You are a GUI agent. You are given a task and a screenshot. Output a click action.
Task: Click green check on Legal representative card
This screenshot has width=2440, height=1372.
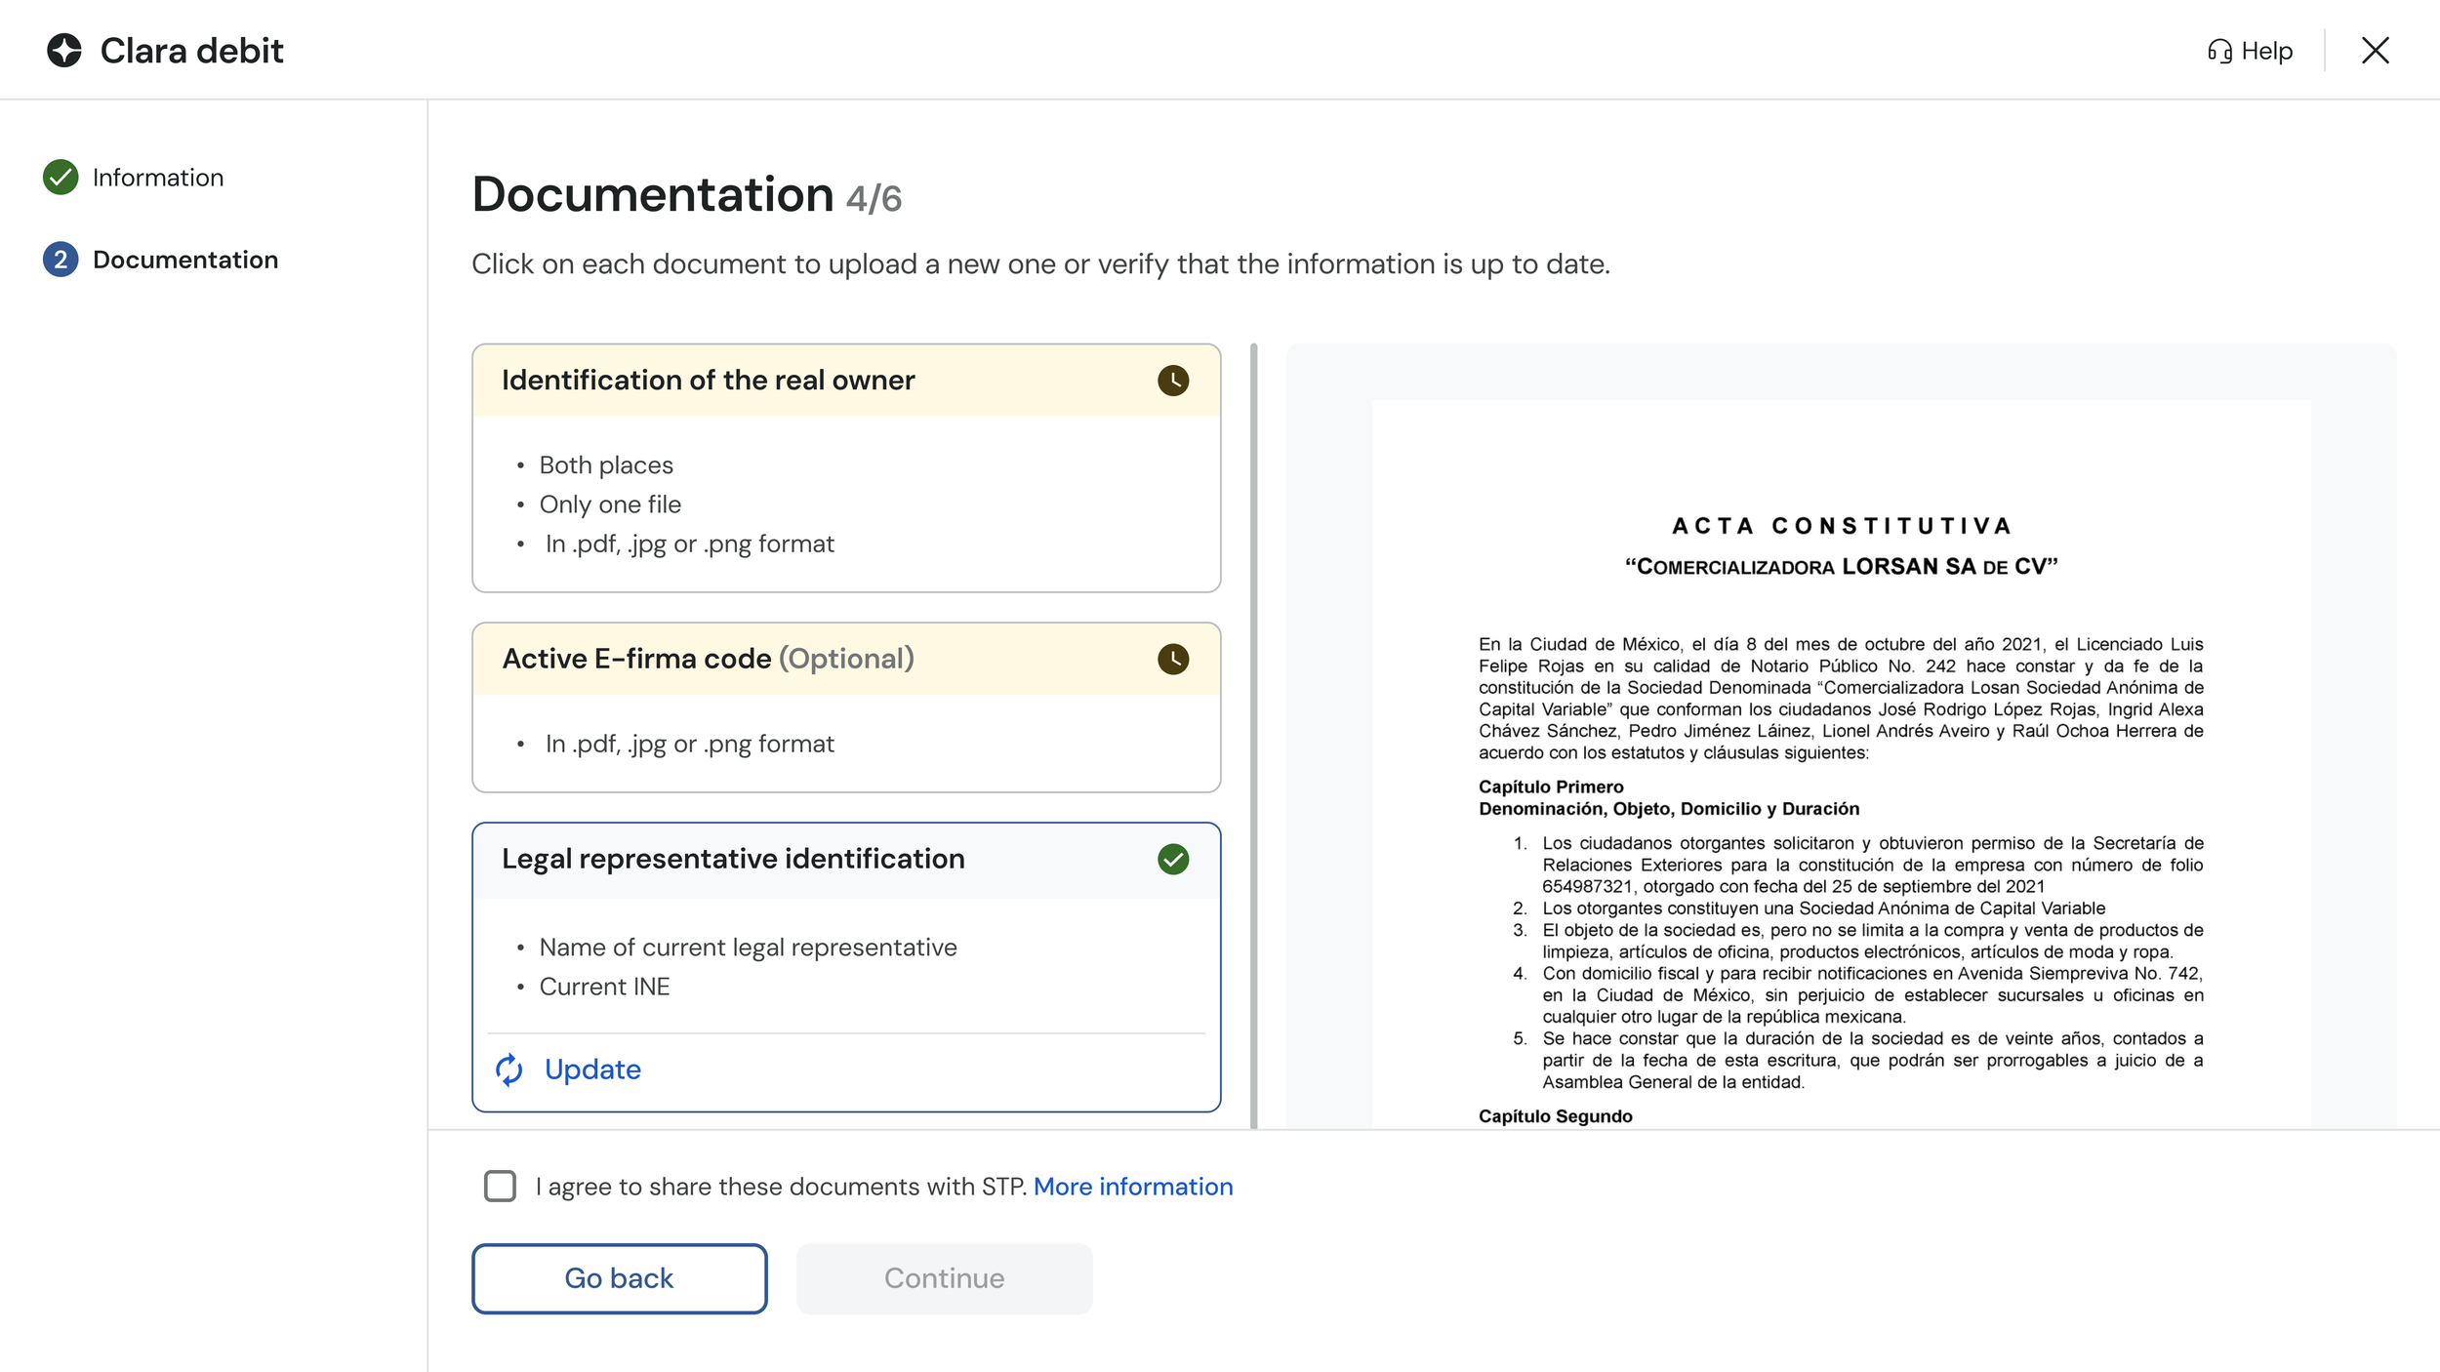pos(1172,859)
